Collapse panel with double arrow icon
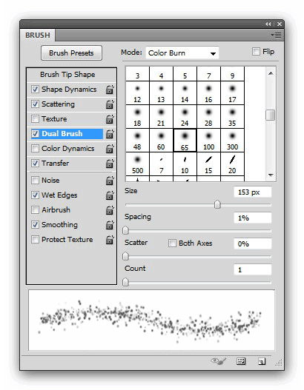Image resolution: width=304 pixels, height=390 pixels. point(268,24)
